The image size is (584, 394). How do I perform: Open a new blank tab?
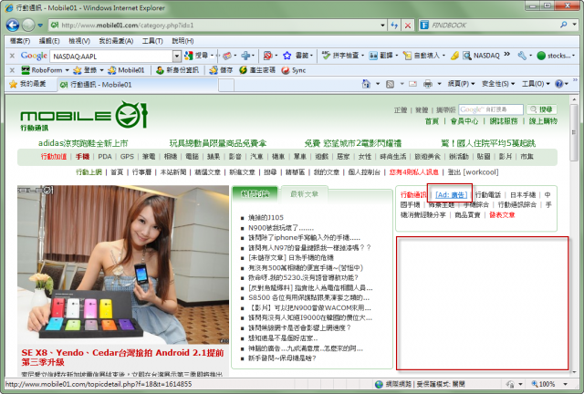pyautogui.click(x=226, y=85)
